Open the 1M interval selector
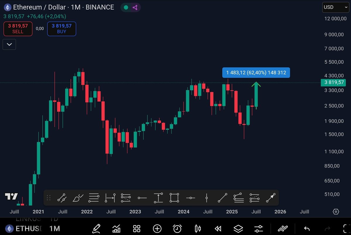This screenshot has height=235, width=351. 55,228
